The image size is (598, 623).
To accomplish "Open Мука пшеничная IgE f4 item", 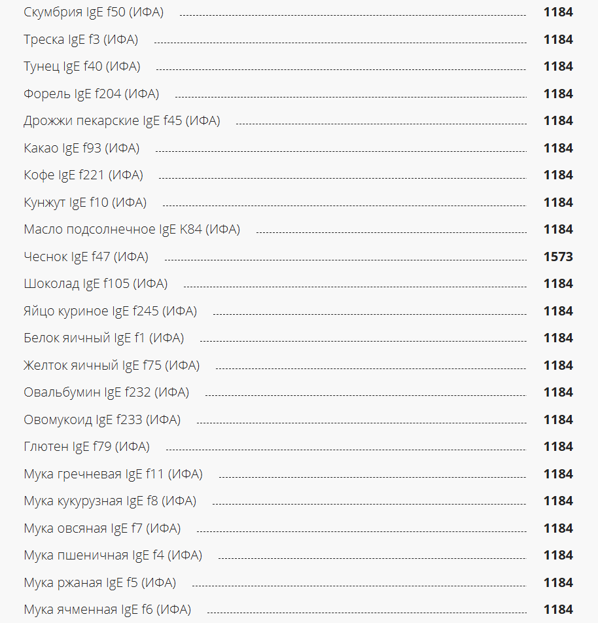I will [113, 556].
